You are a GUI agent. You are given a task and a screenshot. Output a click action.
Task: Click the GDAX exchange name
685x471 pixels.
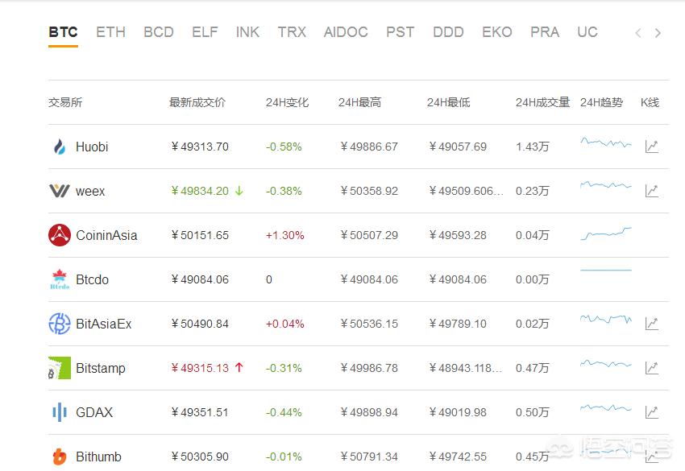[x=94, y=412]
